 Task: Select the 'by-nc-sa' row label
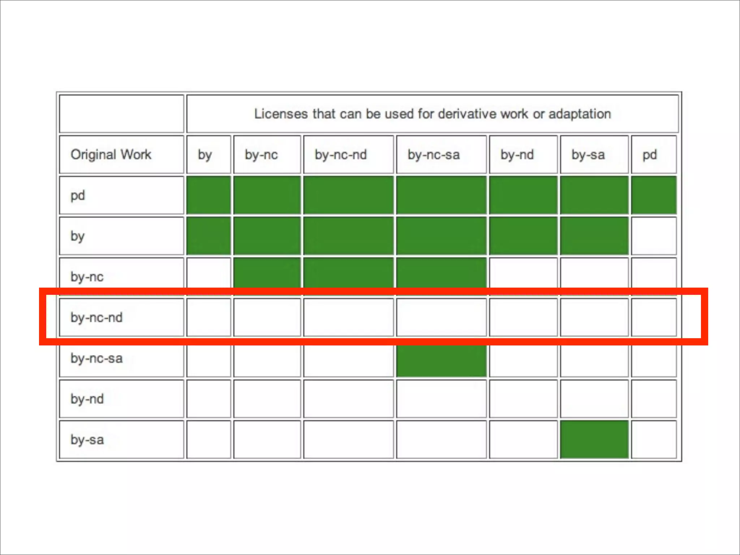[x=96, y=358]
